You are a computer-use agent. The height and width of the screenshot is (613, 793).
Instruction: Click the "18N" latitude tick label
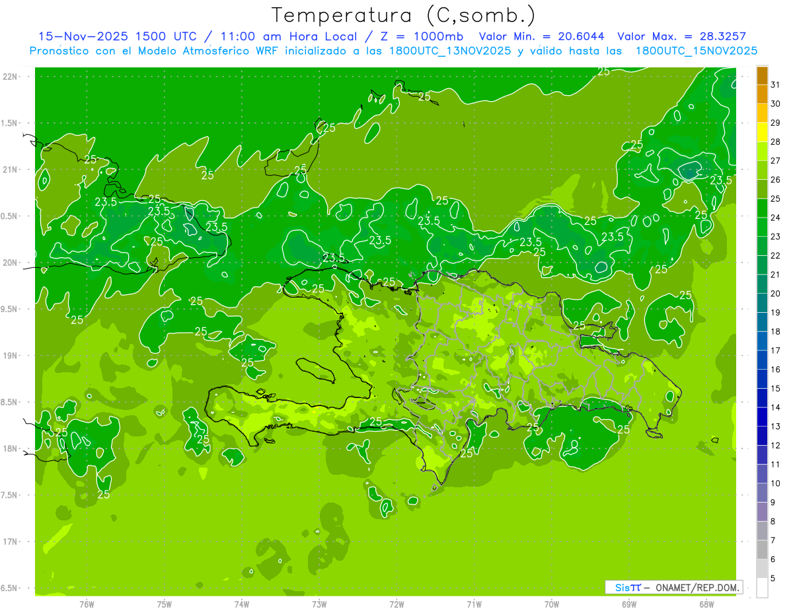pyautogui.click(x=9, y=449)
